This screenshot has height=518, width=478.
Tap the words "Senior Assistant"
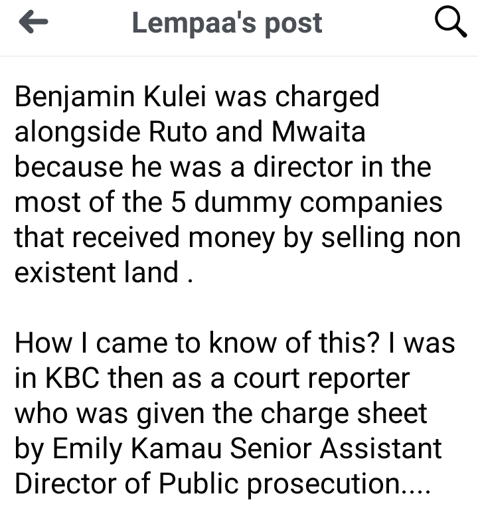coord(336,448)
